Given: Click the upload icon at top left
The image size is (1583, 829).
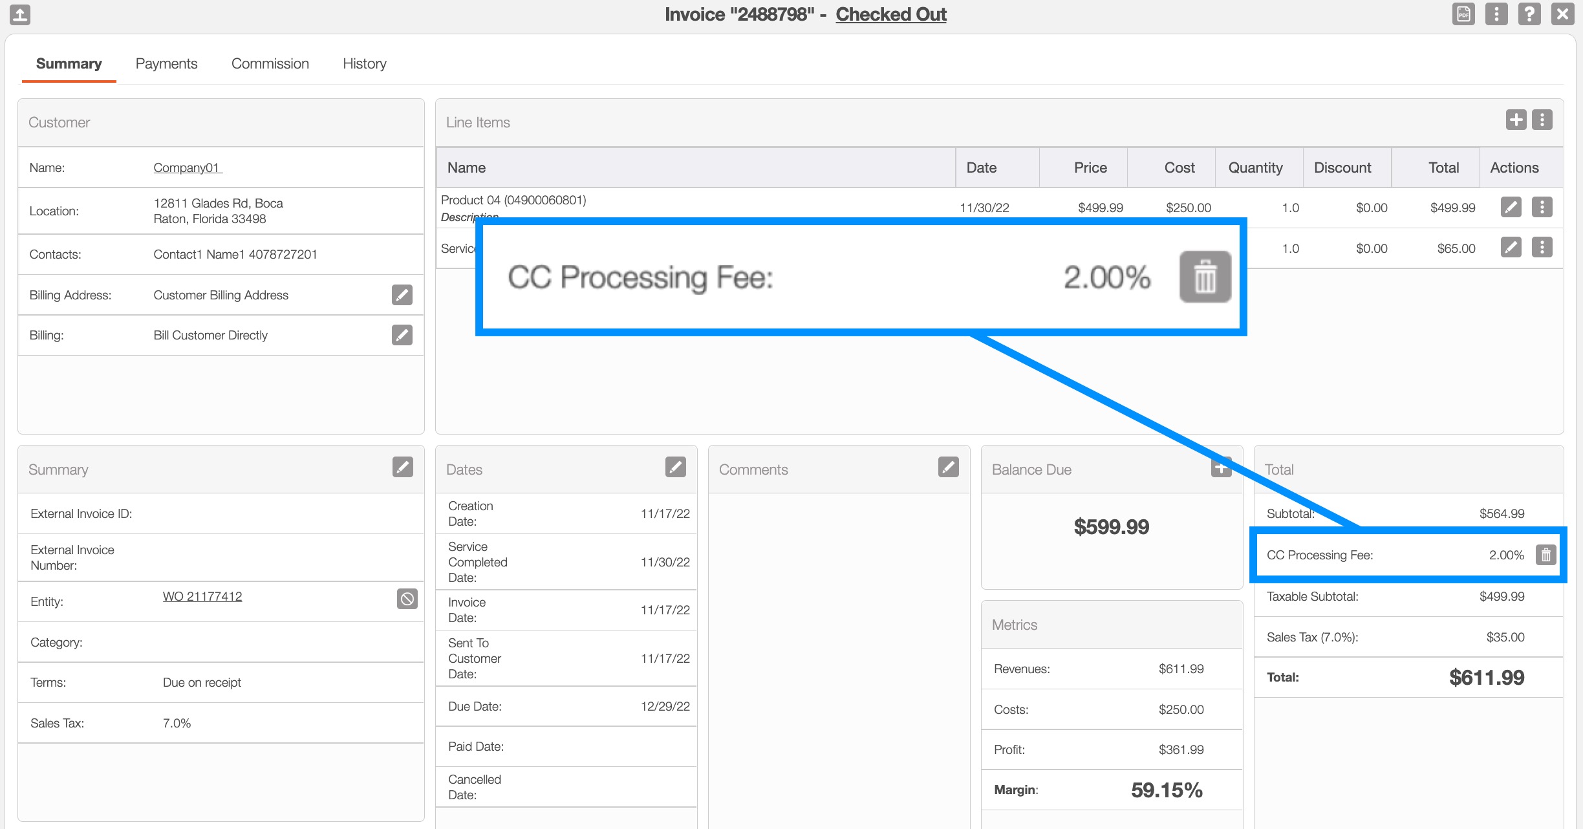Looking at the screenshot, I should 20,14.
